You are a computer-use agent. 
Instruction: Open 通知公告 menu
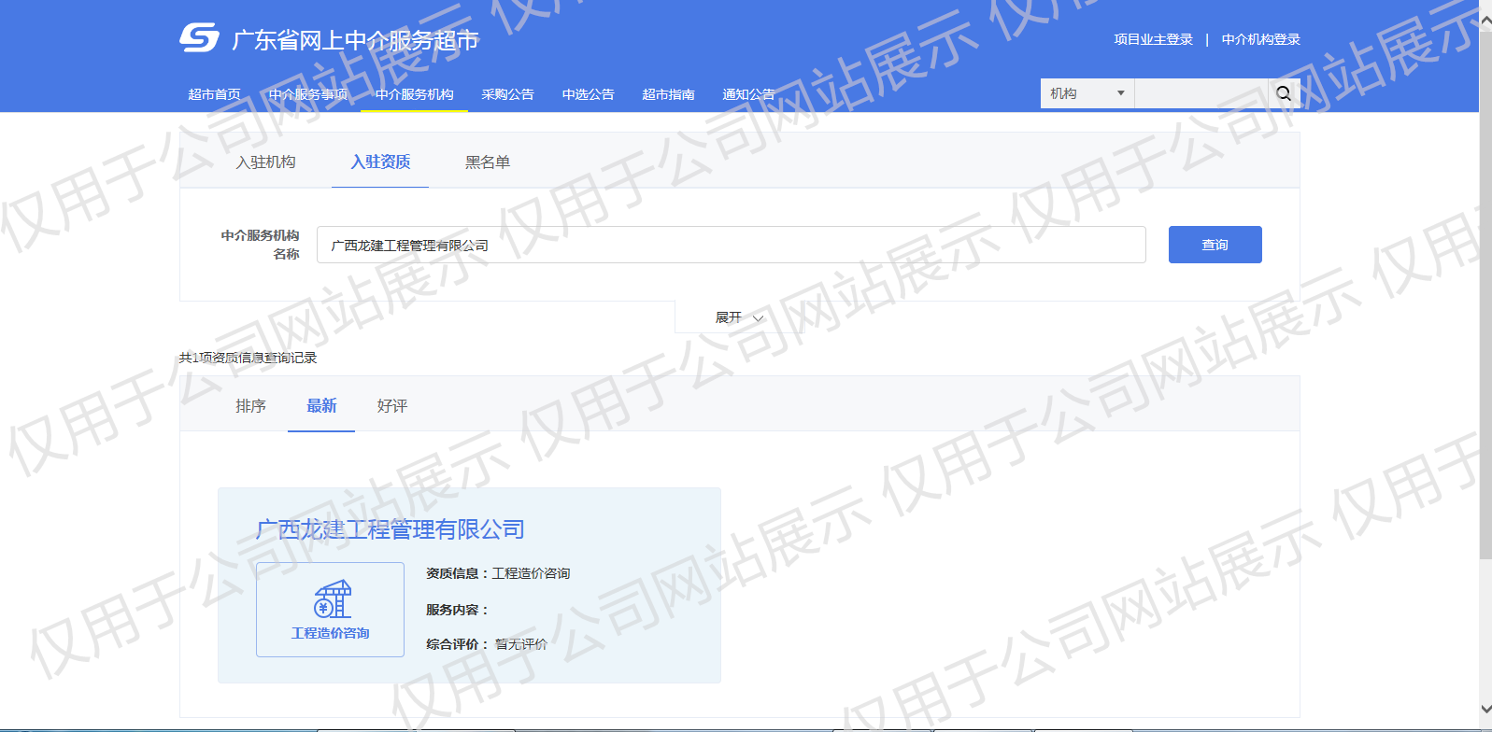pos(748,94)
